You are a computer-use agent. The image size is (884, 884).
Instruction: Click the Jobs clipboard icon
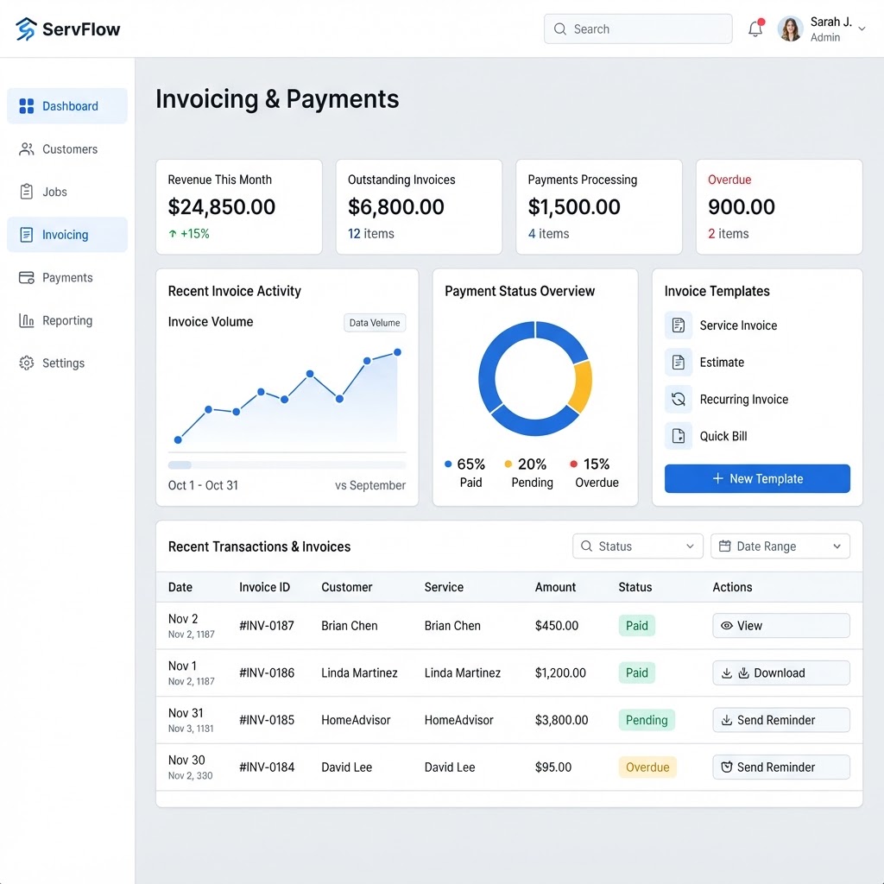(x=27, y=192)
